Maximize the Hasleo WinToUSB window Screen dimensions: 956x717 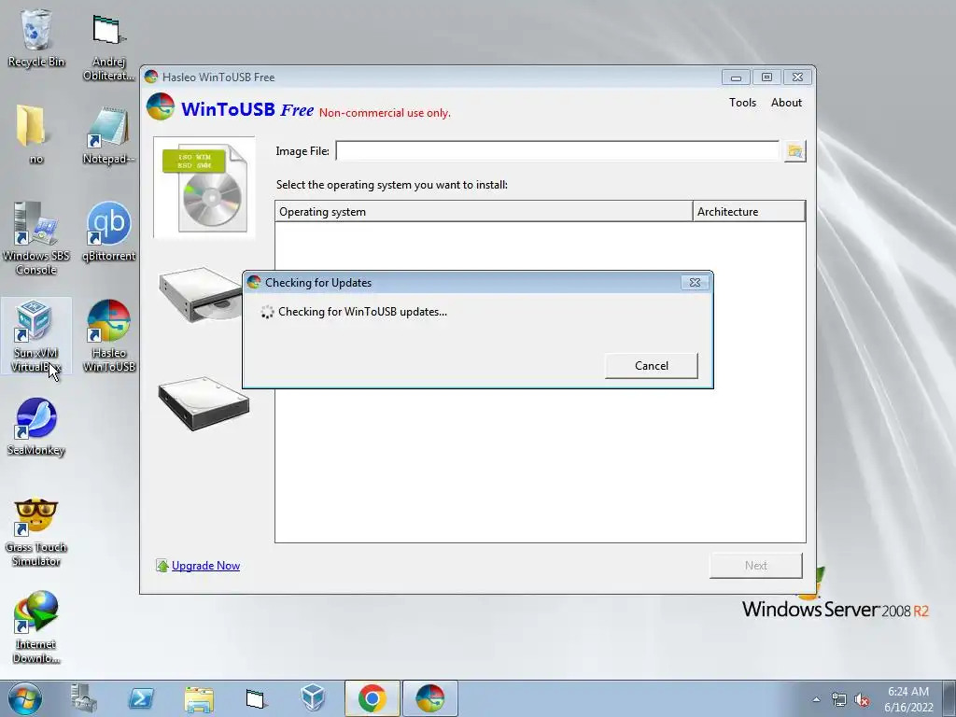pos(766,77)
